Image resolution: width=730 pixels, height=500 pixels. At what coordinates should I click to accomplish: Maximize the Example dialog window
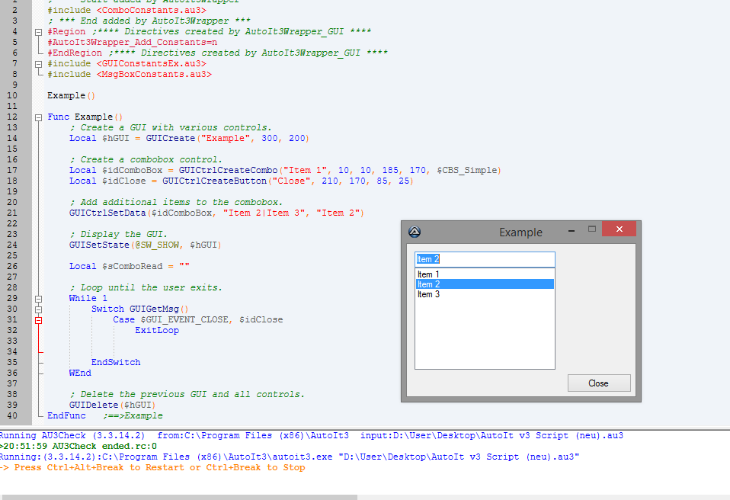(x=591, y=229)
